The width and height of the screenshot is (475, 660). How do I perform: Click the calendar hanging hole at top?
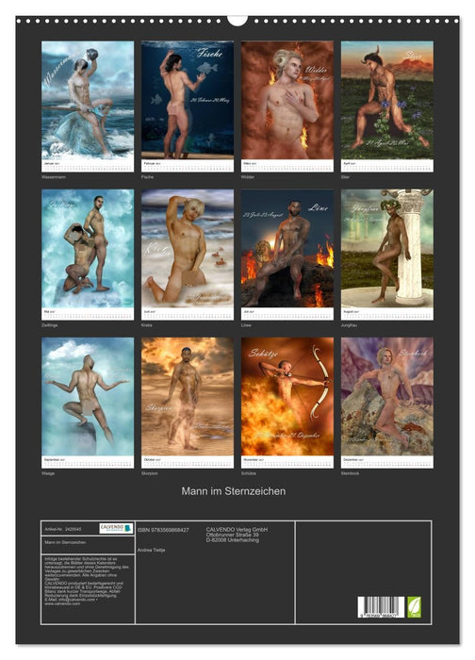(x=237, y=20)
